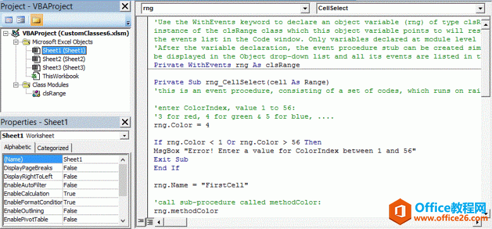Click the 'rng.Color = 4' code line

[x=181, y=125]
